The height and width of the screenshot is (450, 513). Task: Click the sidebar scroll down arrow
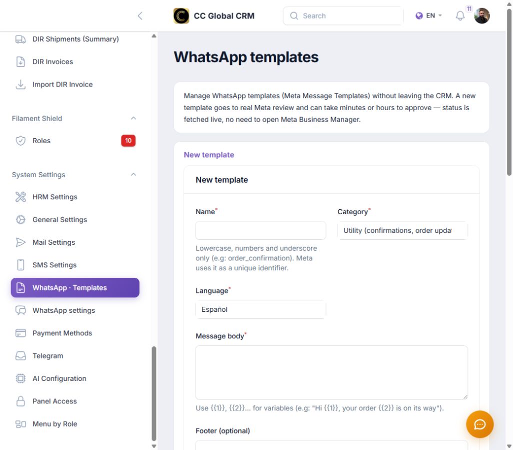pos(154,446)
